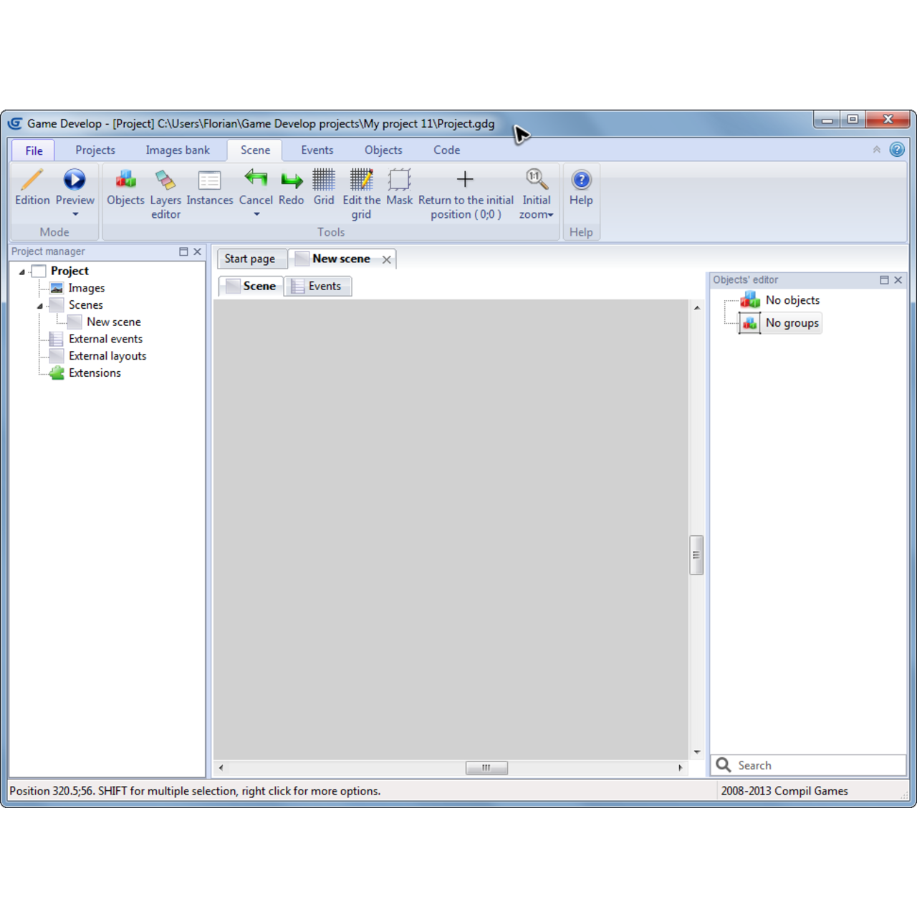
Task: Click vertical scrollbar thumb of scene
Action: 696,555
